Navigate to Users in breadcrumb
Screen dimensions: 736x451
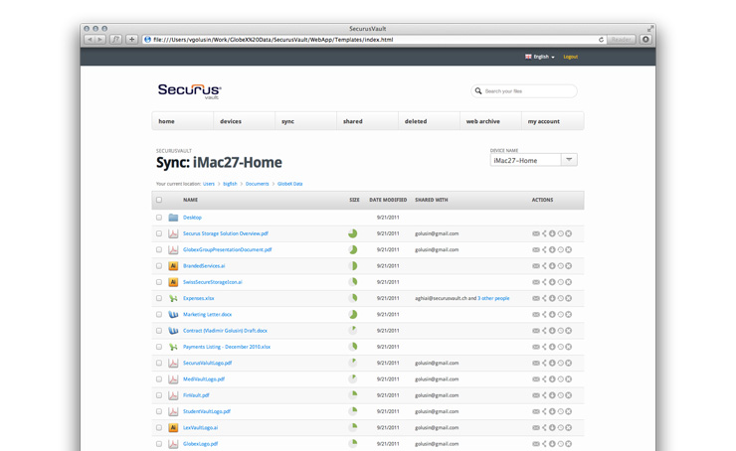pos(209,184)
